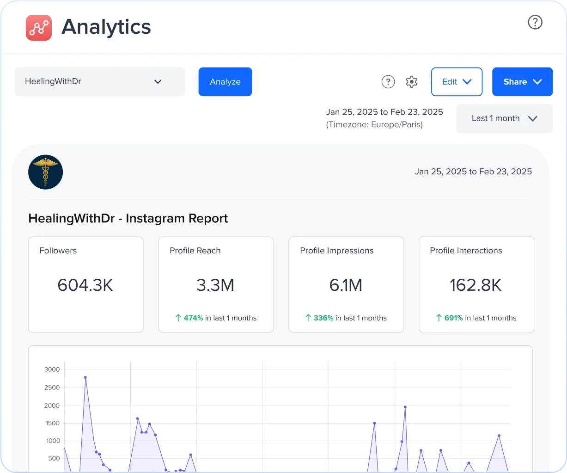The height and width of the screenshot is (473, 567).
Task: Open the HealingWithDr account selector
Action: tap(99, 81)
